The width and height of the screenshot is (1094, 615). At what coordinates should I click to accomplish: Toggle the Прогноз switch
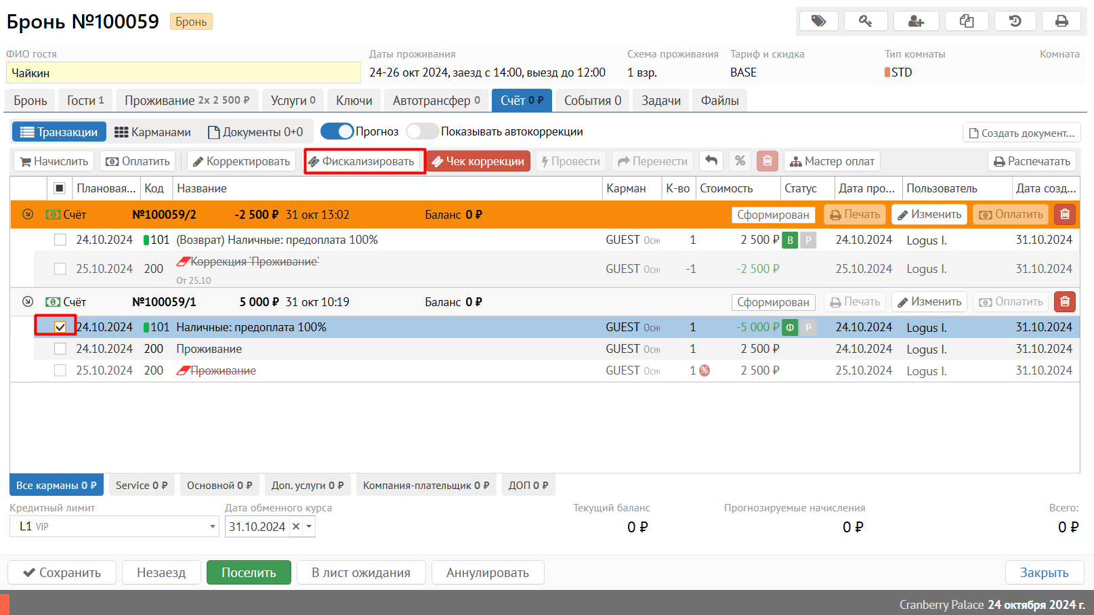tap(337, 131)
